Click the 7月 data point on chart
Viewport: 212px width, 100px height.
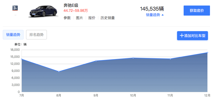click(x=22, y=59)
